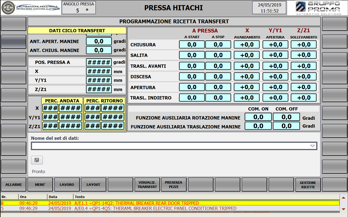Image resolution: width=348 pixels, height=217 pixels.
Task: Open GESTIONE RICETTE screen
Action: coord(308,184)
